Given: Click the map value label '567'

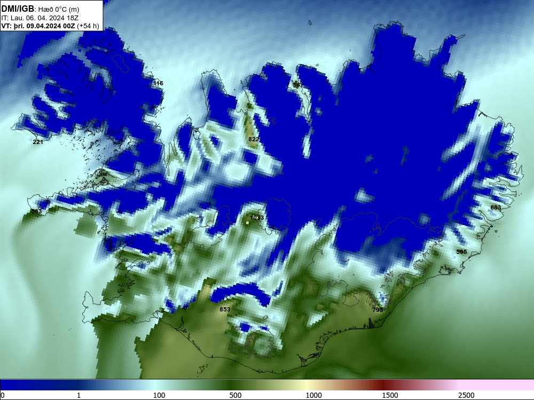Looking at the screenshot, I should coord(297,84).
